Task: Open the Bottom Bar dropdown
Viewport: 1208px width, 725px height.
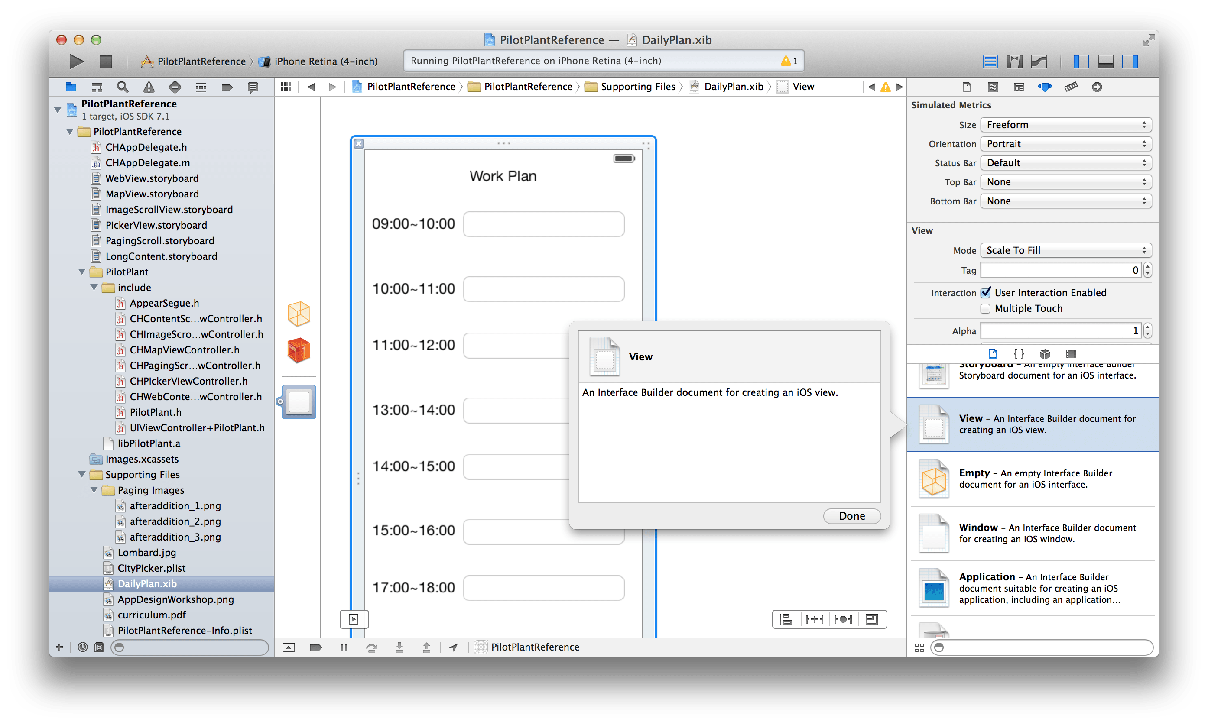Action: coord(1066,201)
